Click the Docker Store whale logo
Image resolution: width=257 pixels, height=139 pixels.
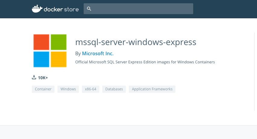tap(37, 9)
